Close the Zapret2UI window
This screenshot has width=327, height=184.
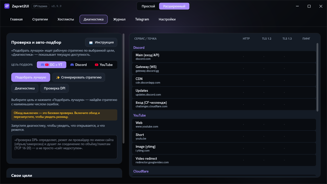coord(321,6)
